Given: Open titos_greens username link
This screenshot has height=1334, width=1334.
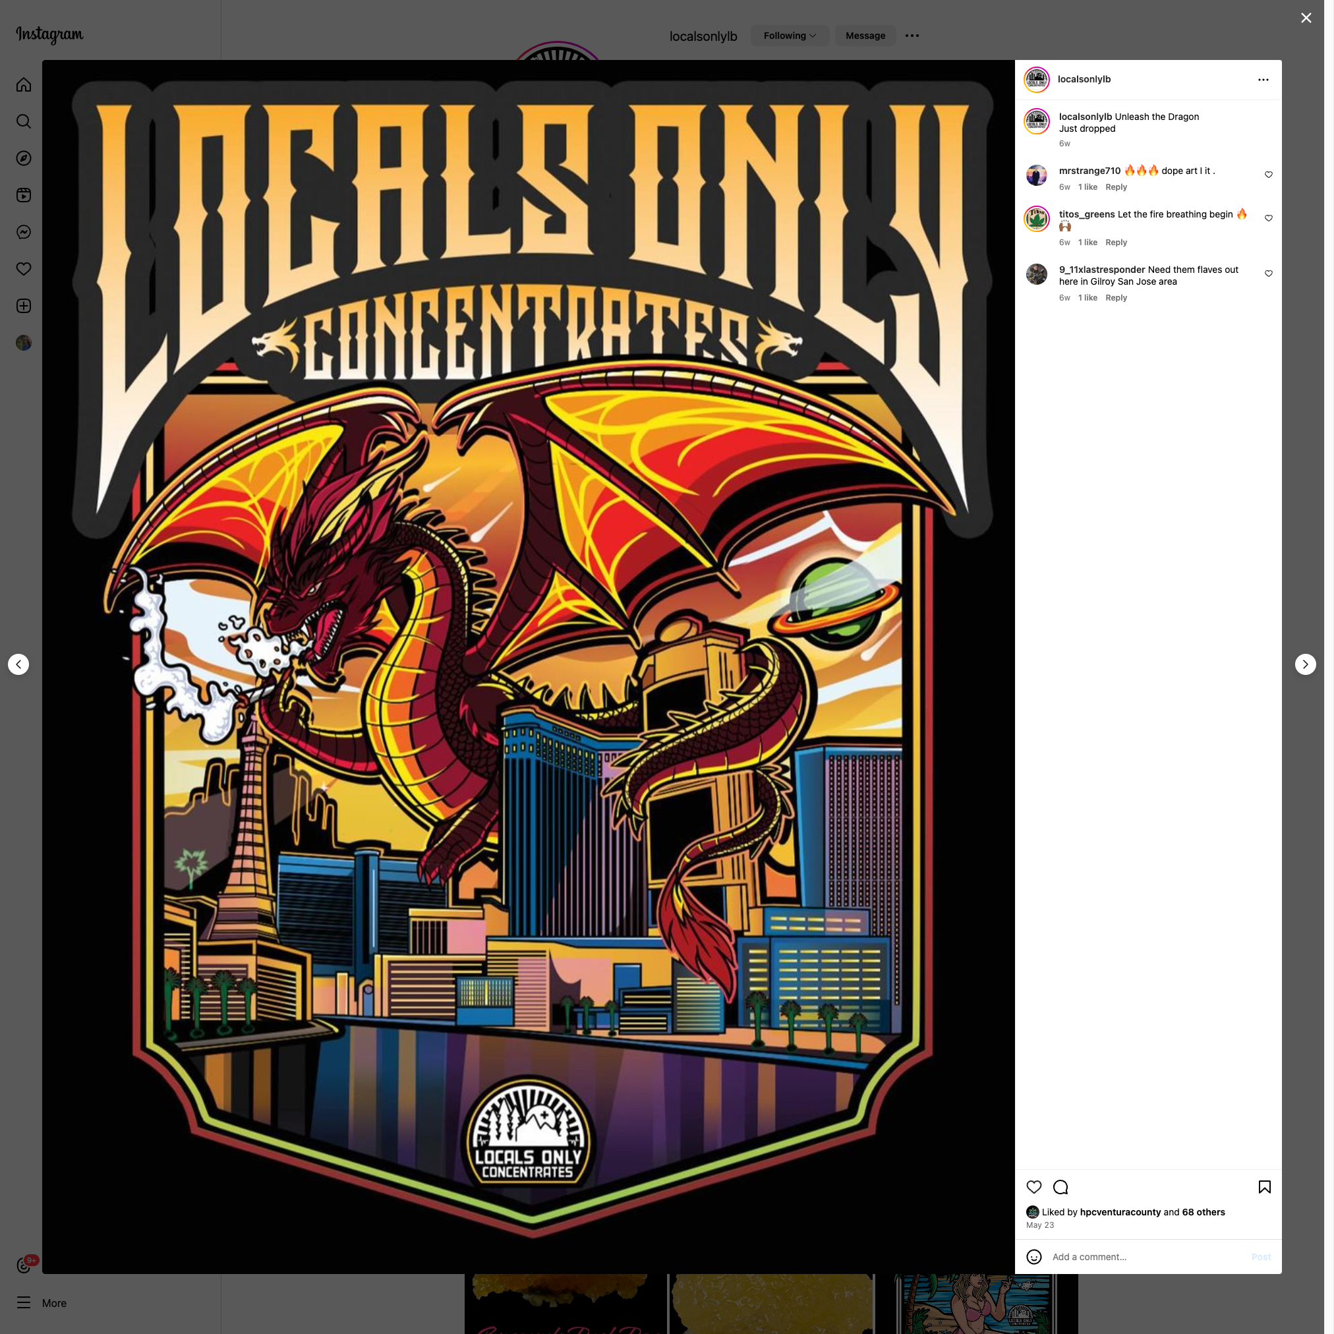Looking at the screenshot, I should click(x=1087, y=214).
